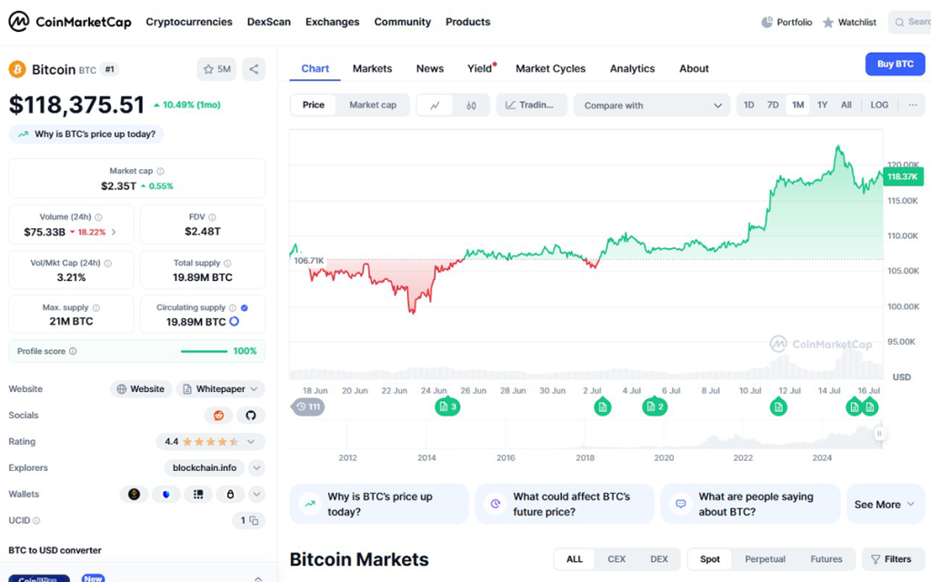Expand the Explorers dropdown arrow
931x582 pixels.
256,468
